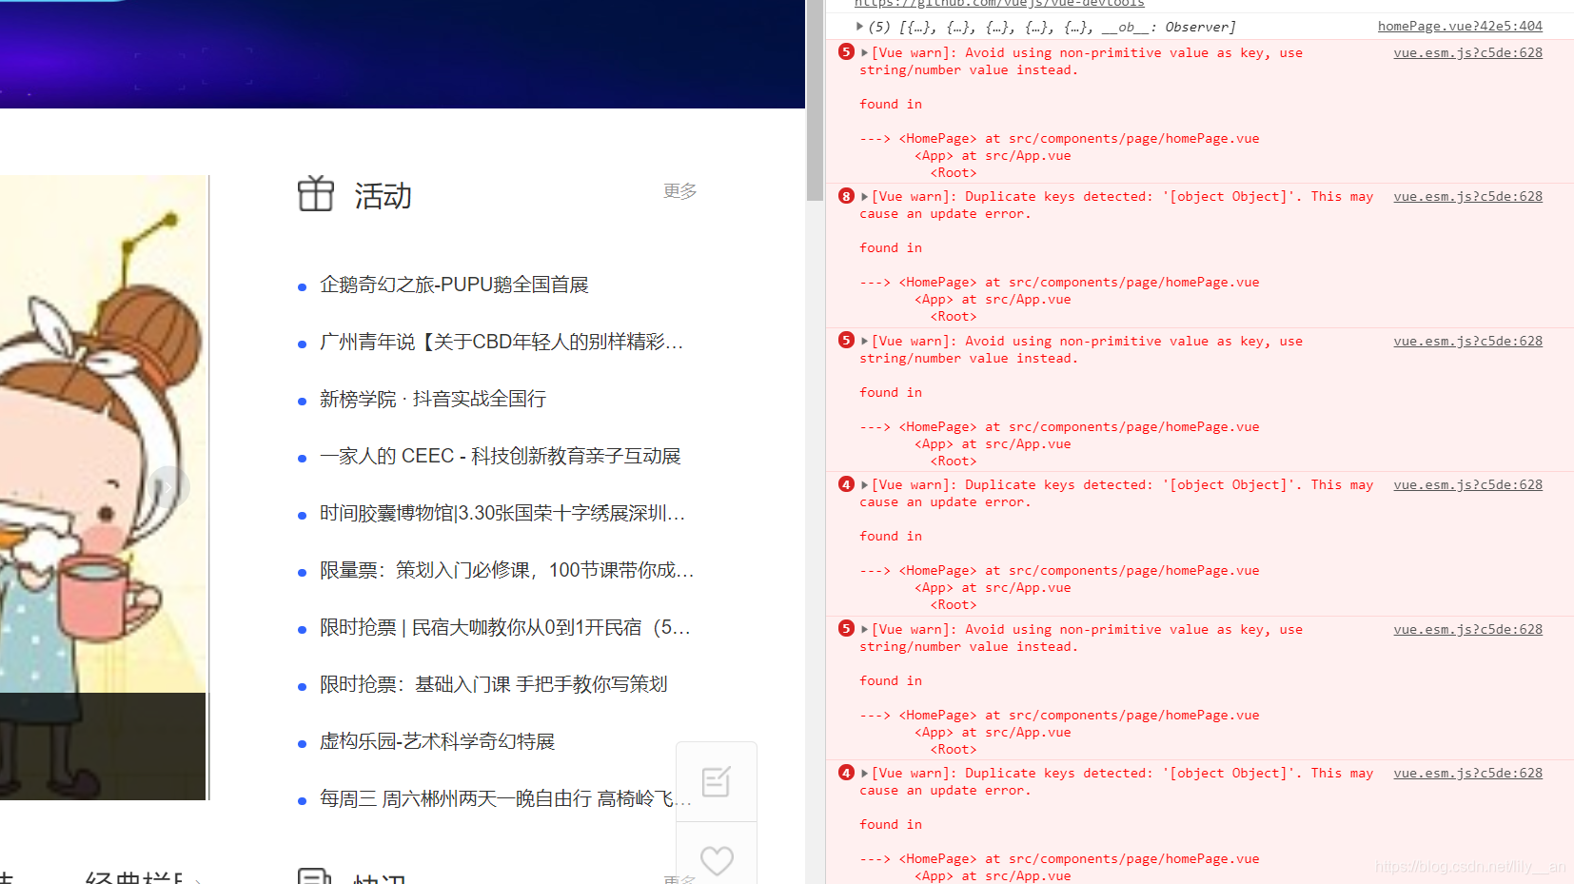This screenshot has width=1574, height=884.
Task: Expand third 'Avoid using non-primitive' warning
Action: [x=864, y=629]
